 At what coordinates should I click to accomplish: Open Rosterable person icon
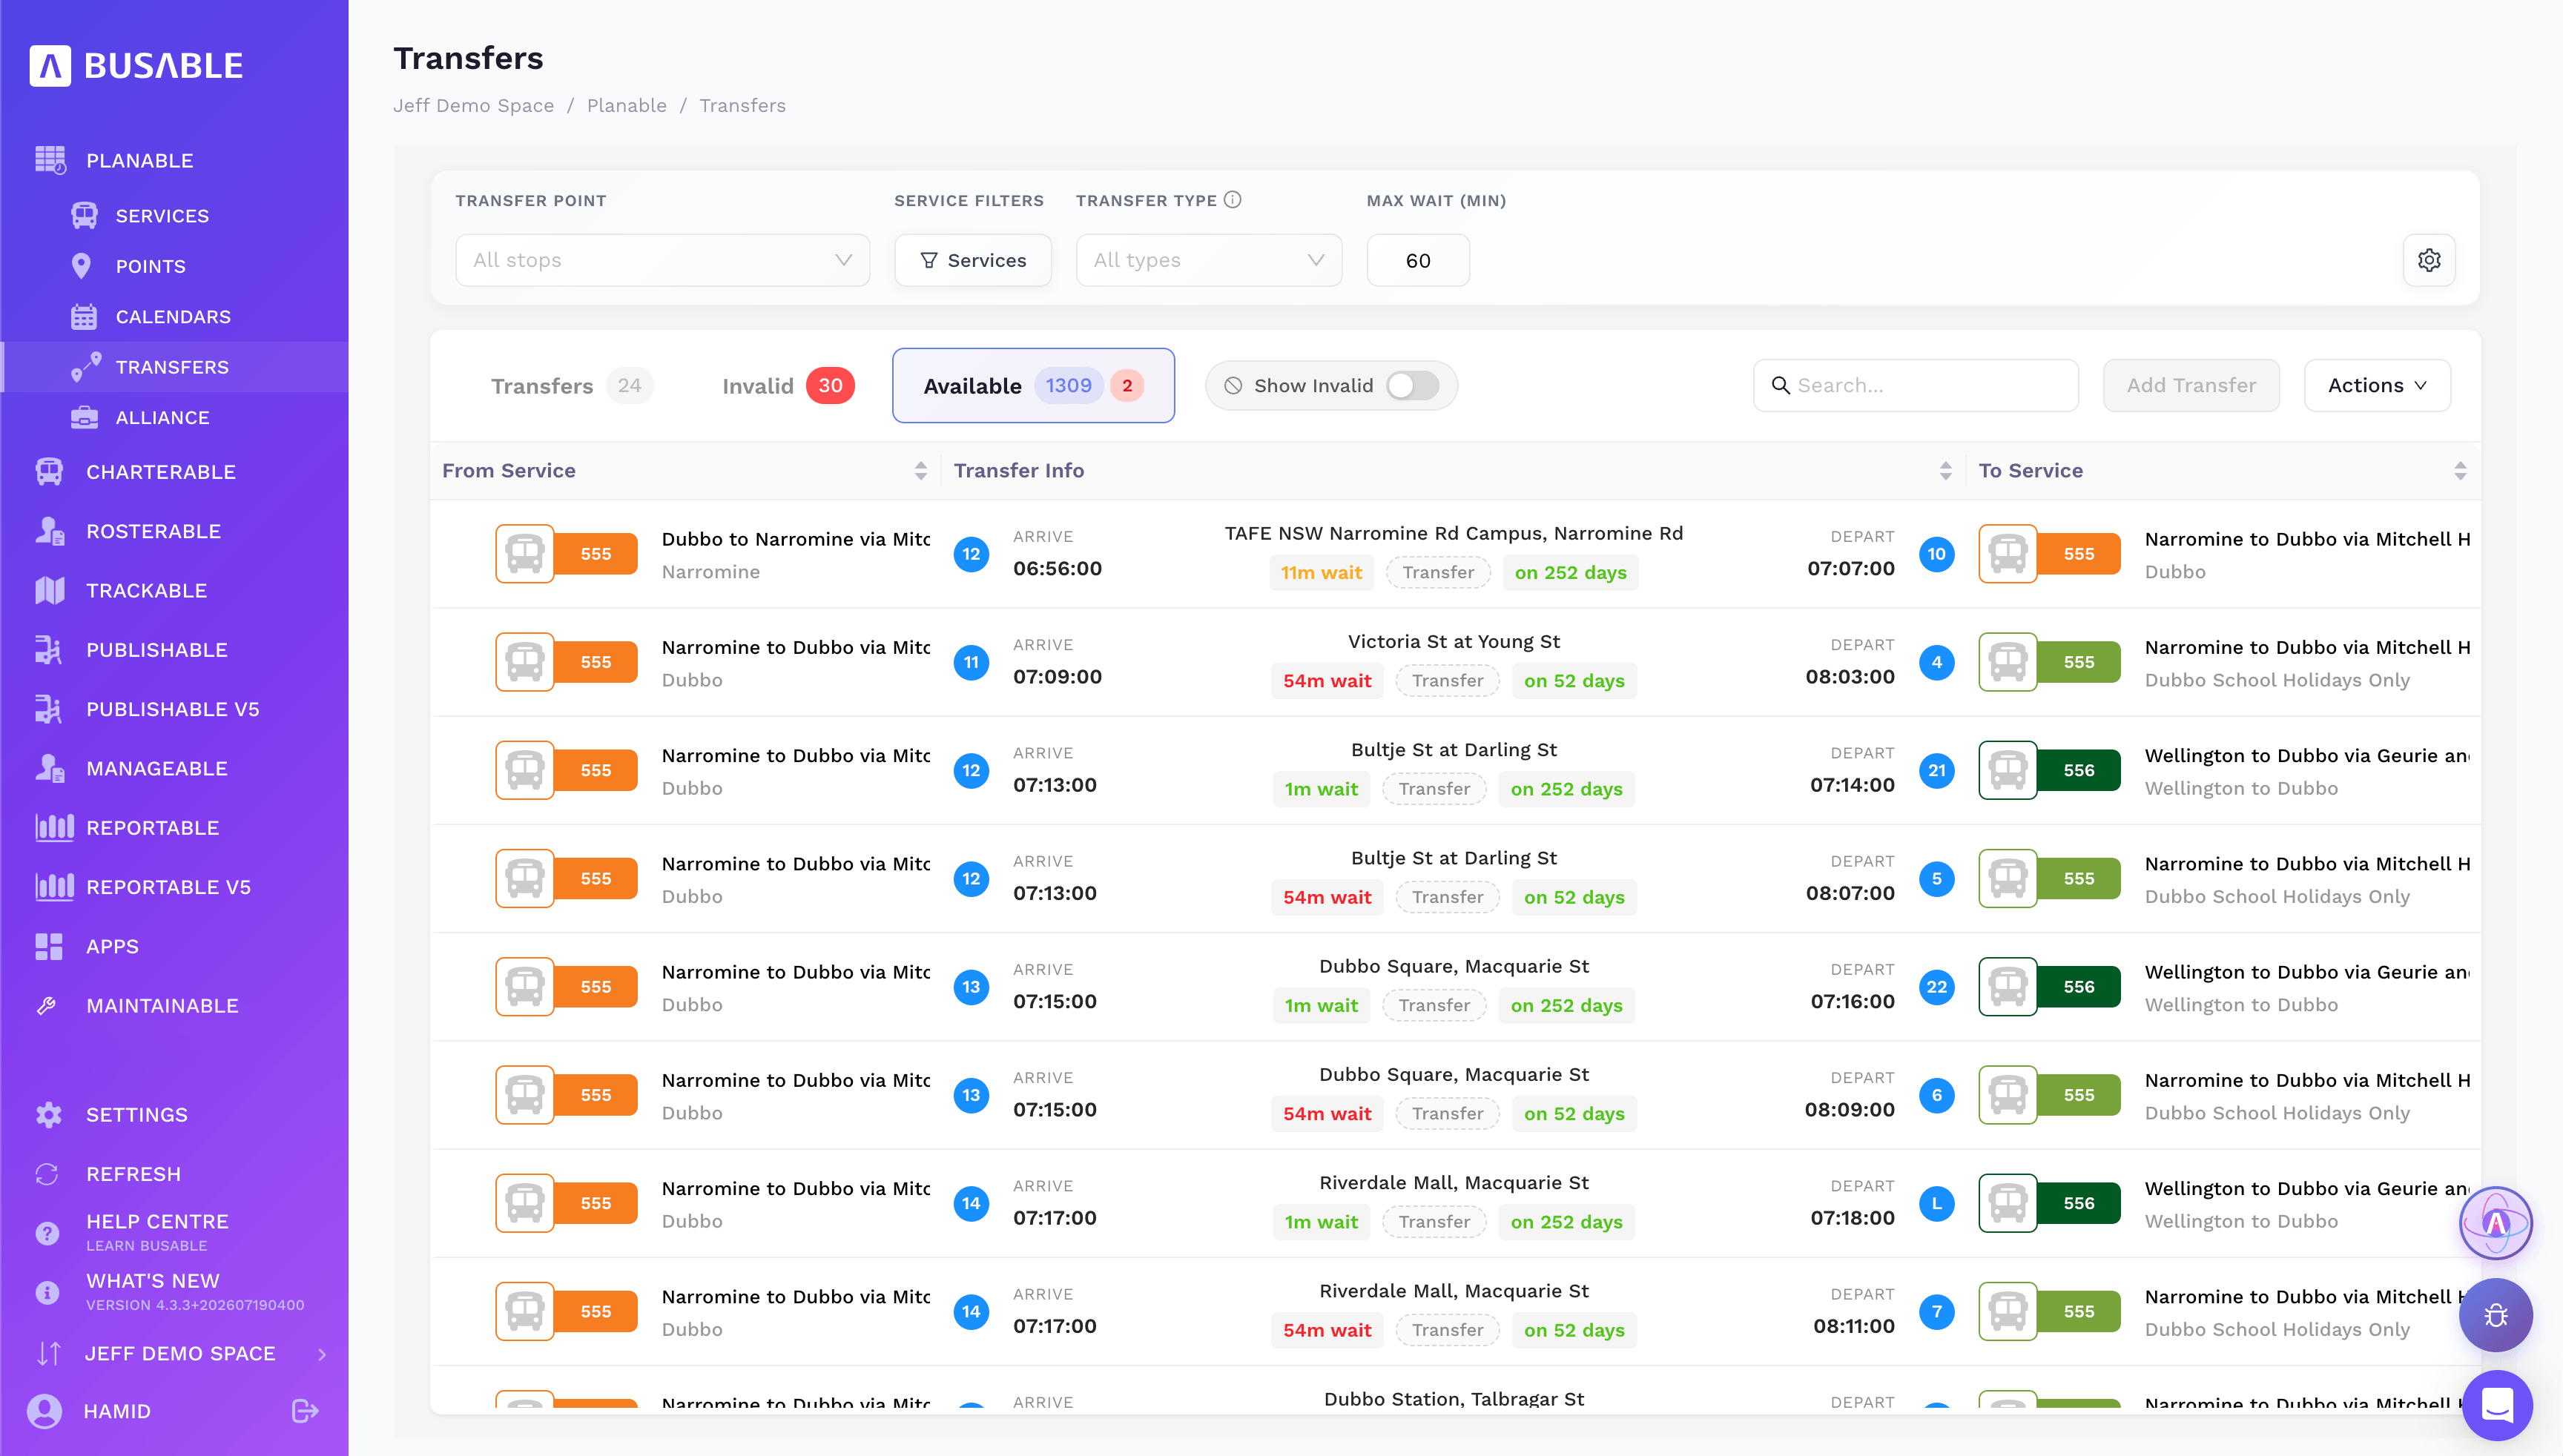point(49,531)
